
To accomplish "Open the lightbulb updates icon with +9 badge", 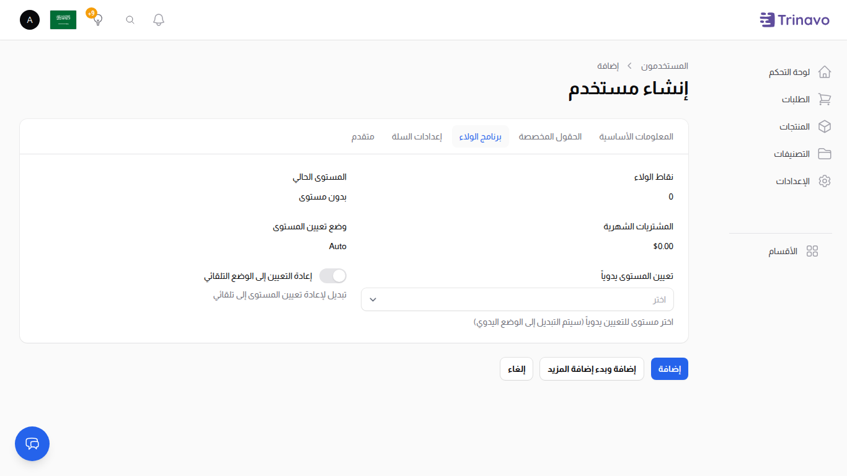I will click(97, 20).
